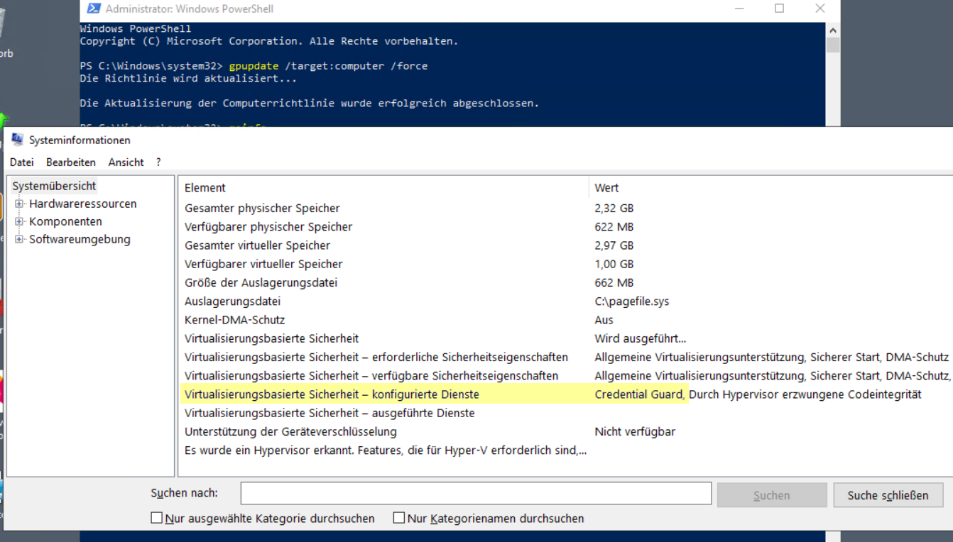Select the konfigurierte Dienste row
Image resolution: width=953 pixels, height=542 pixels.
[x=566, y=394]
